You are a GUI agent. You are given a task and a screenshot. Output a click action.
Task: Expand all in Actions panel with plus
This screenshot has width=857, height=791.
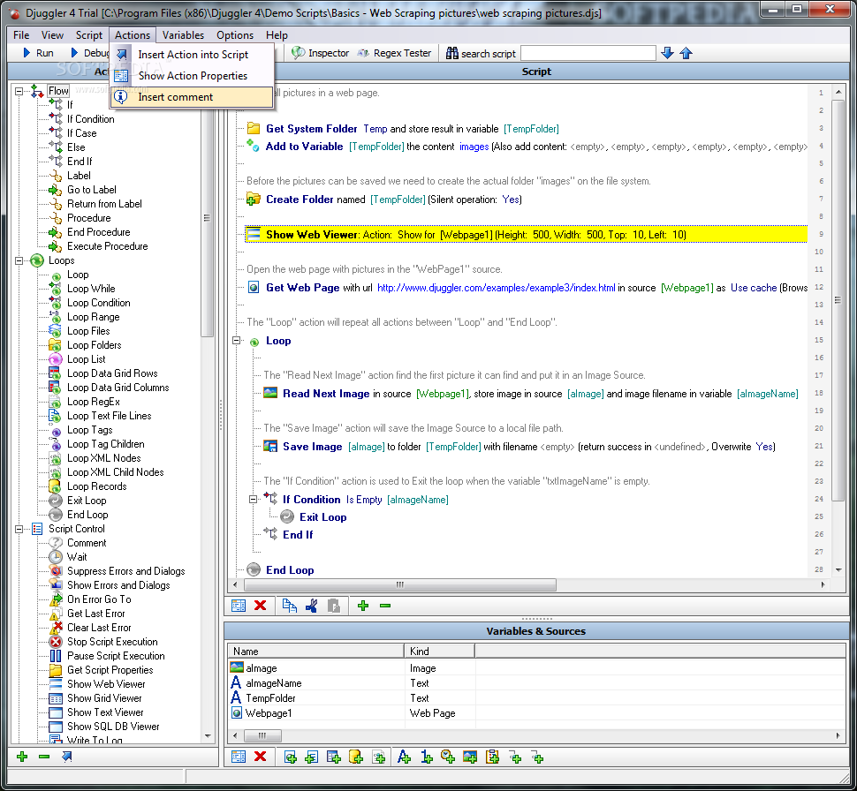[x=22, y=757]
